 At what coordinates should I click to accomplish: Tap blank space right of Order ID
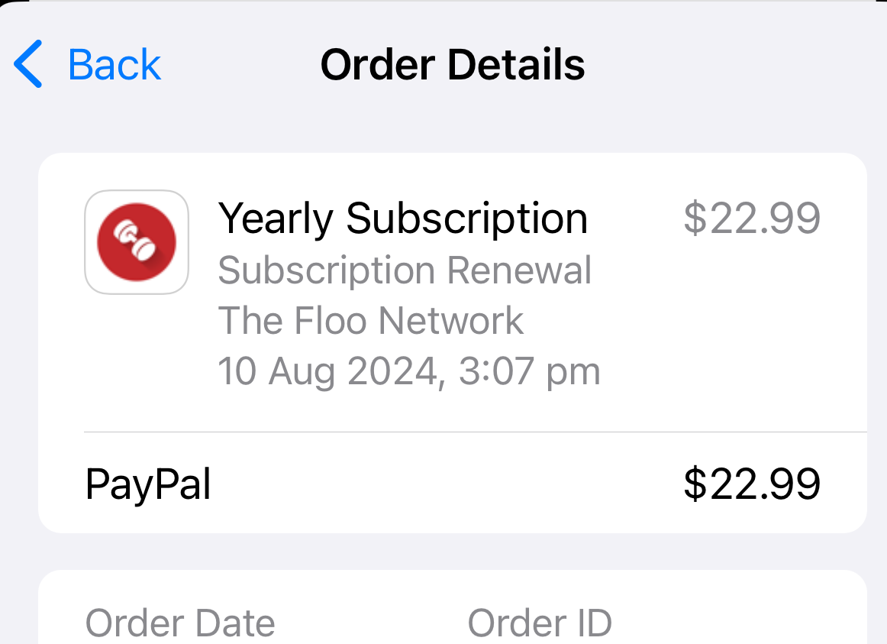click(x=733, y=623)
